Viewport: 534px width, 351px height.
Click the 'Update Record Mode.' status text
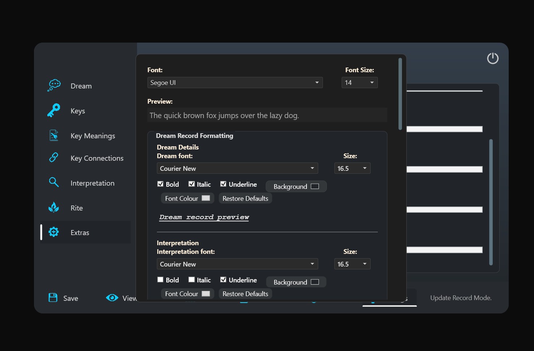coord(461,298)
